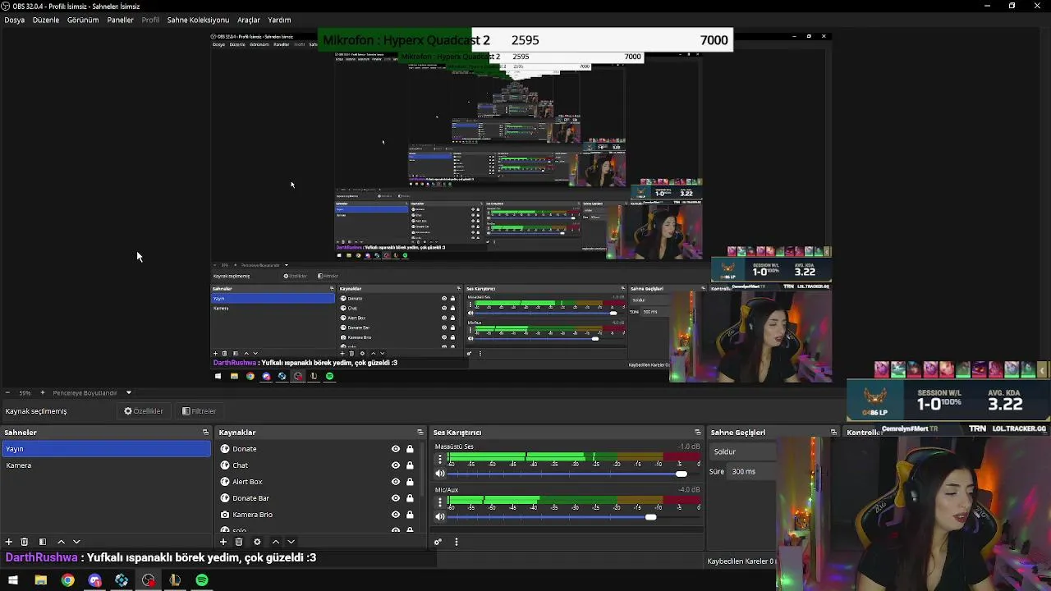Hide the Kamera Brio source
The image size is (1051, 591).
tap(396, 515)
